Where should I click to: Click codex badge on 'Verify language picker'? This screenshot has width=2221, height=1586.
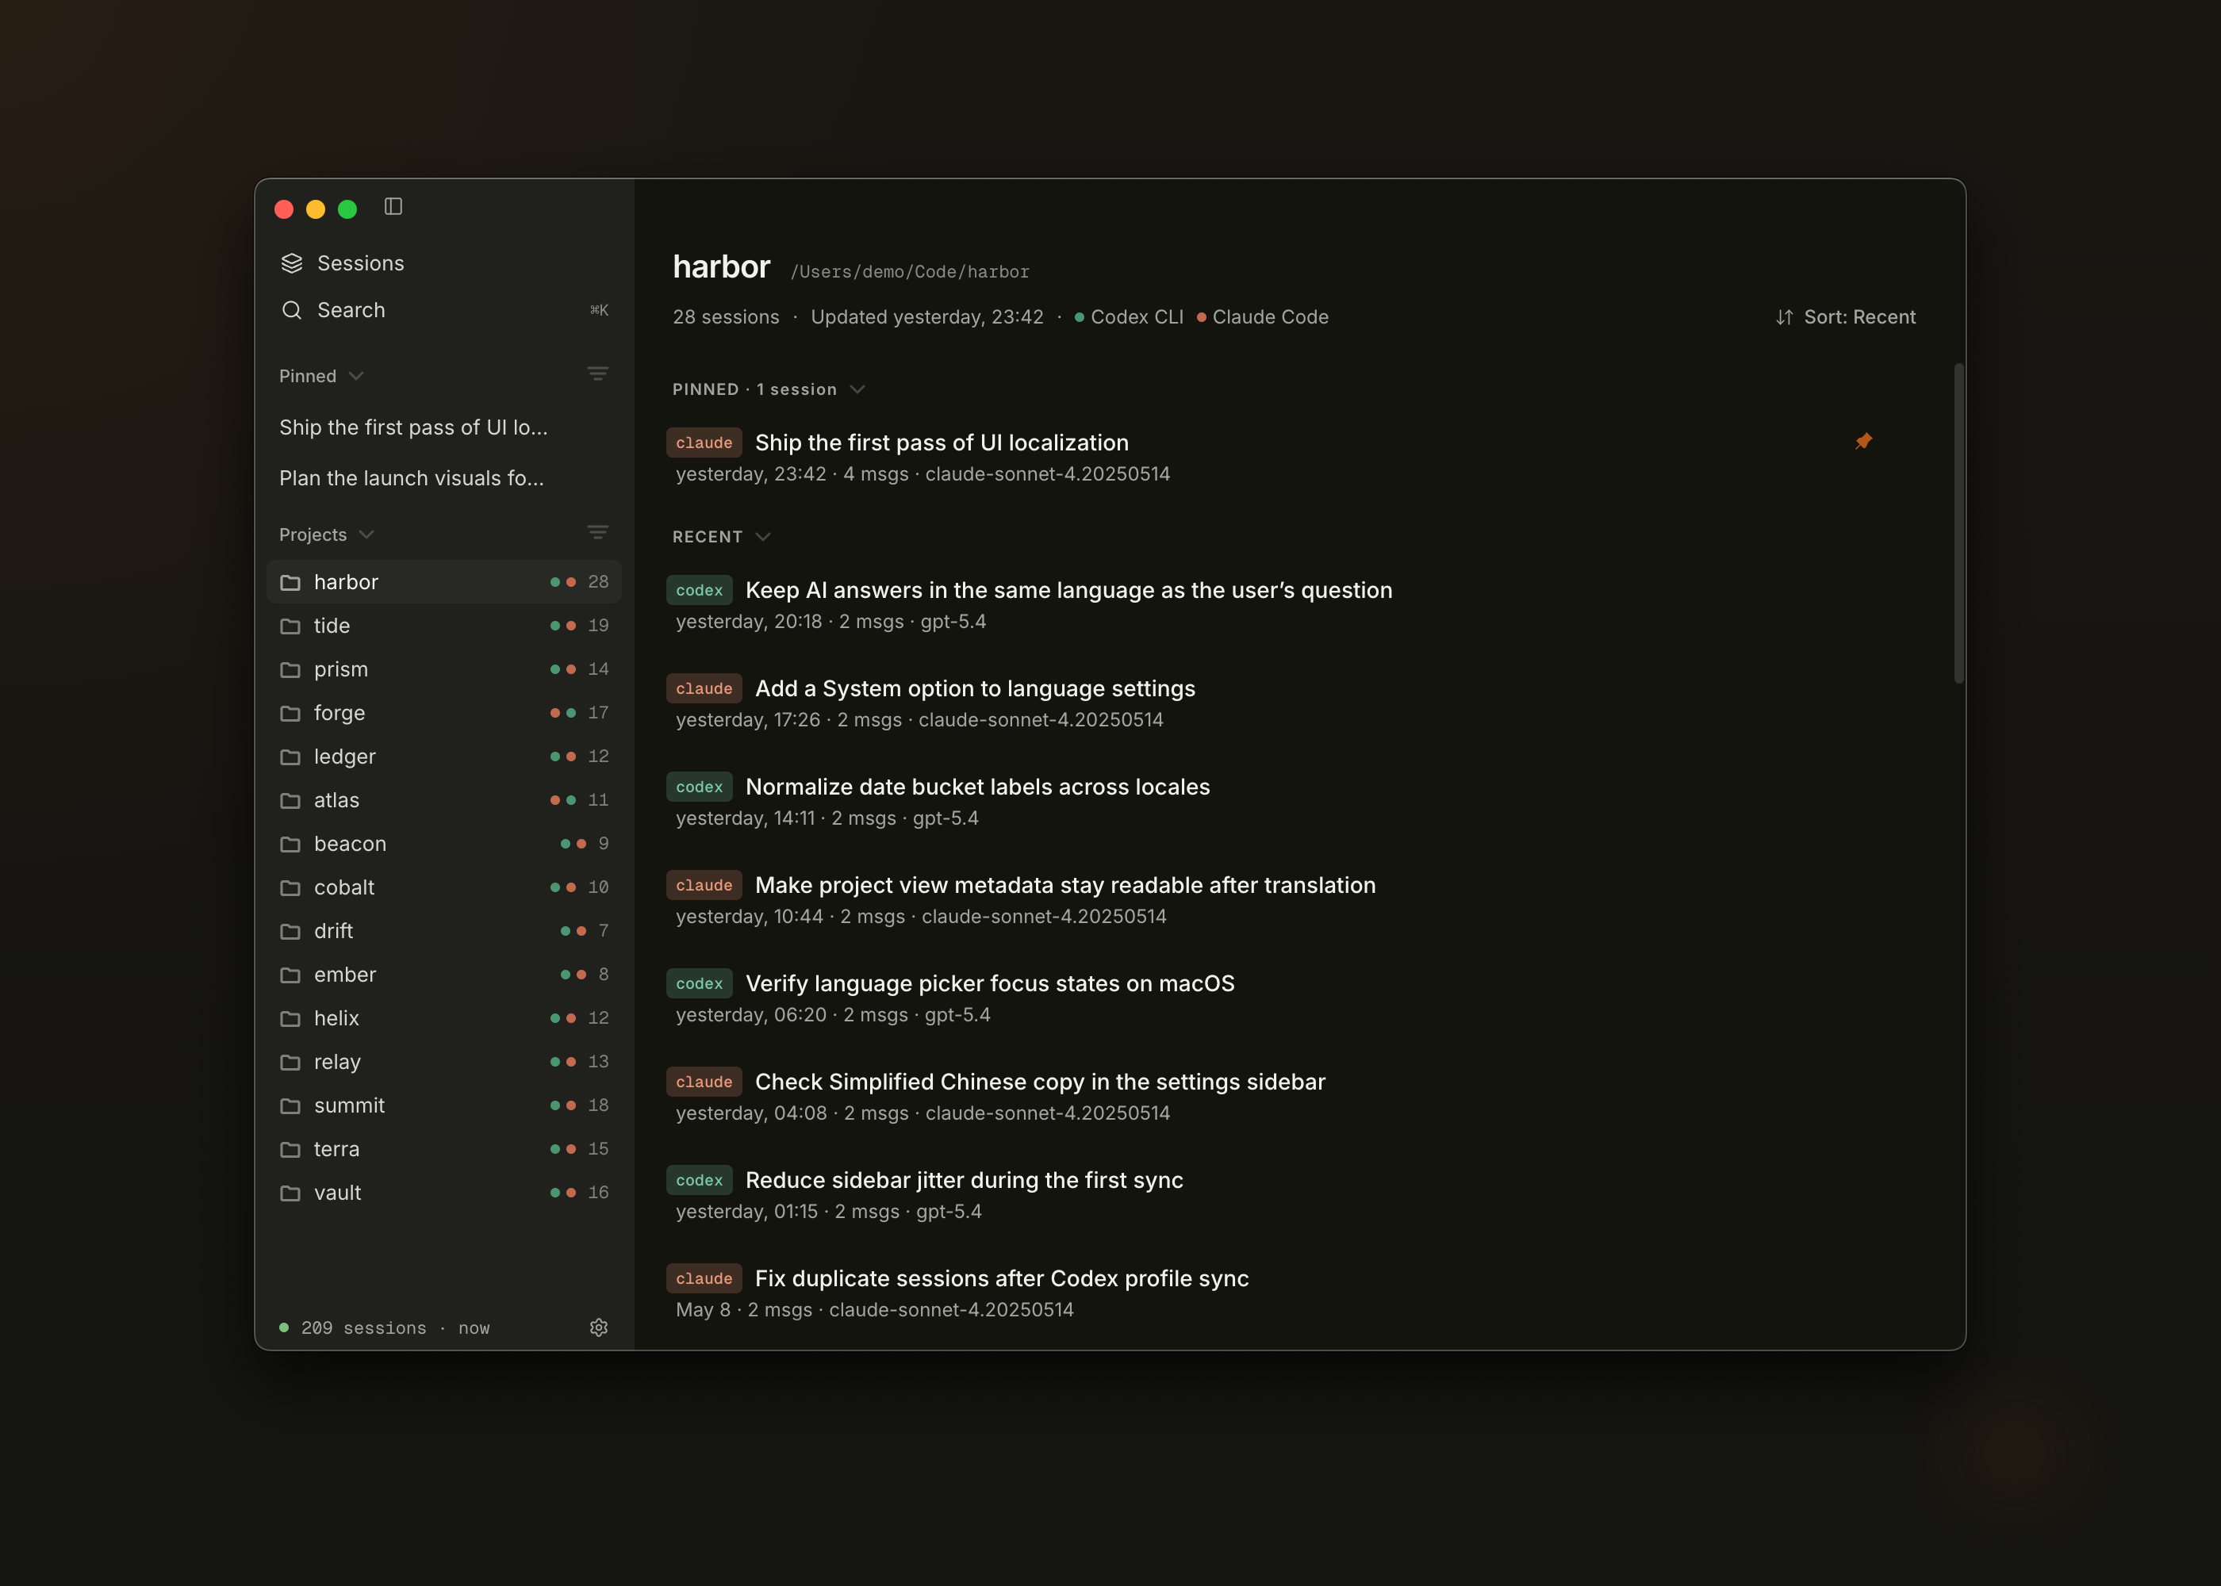[700, 983]
